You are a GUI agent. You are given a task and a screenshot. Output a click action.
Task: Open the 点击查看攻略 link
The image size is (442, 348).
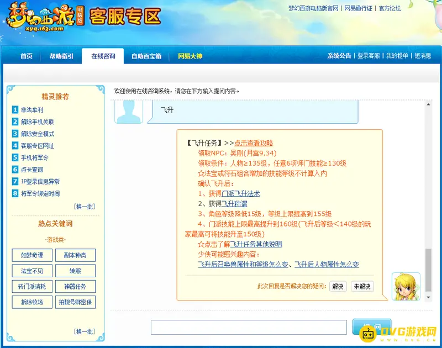[254, 143]
